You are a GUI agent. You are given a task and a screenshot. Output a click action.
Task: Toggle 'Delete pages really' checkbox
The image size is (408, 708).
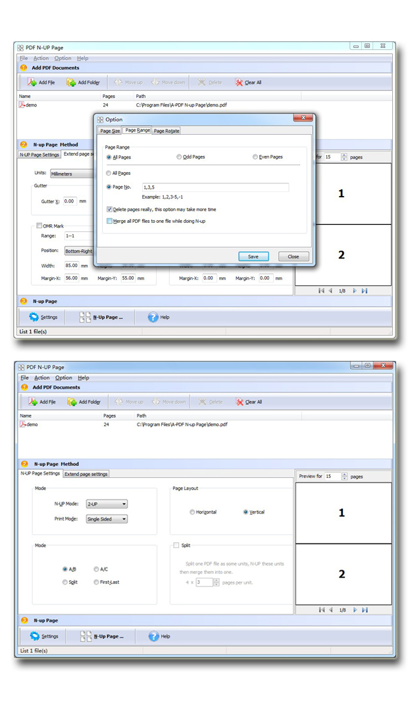[109, 210]
